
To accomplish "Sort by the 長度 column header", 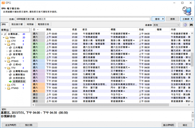I will pos(76,29).
